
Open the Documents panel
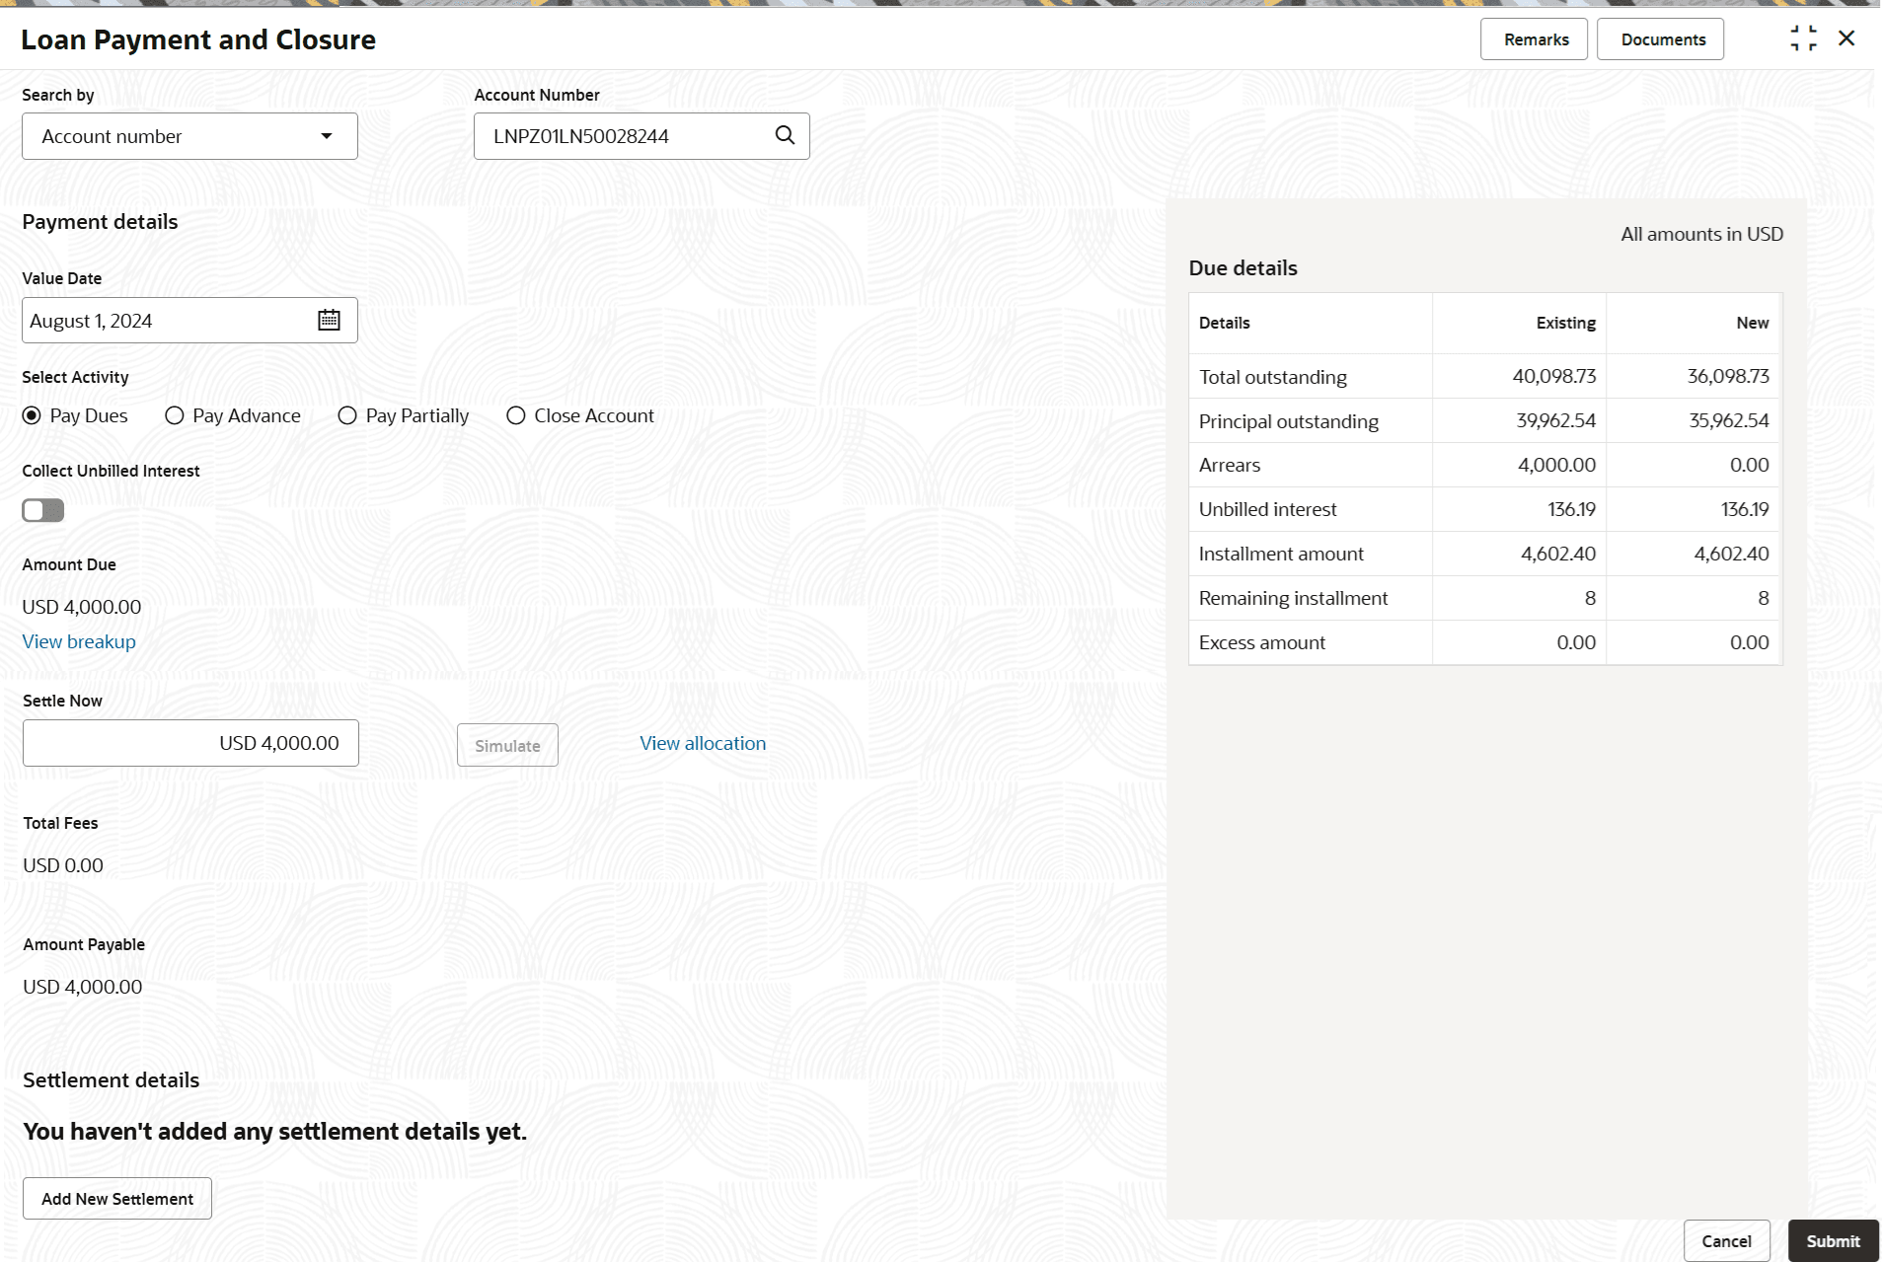click(1662, 39)
